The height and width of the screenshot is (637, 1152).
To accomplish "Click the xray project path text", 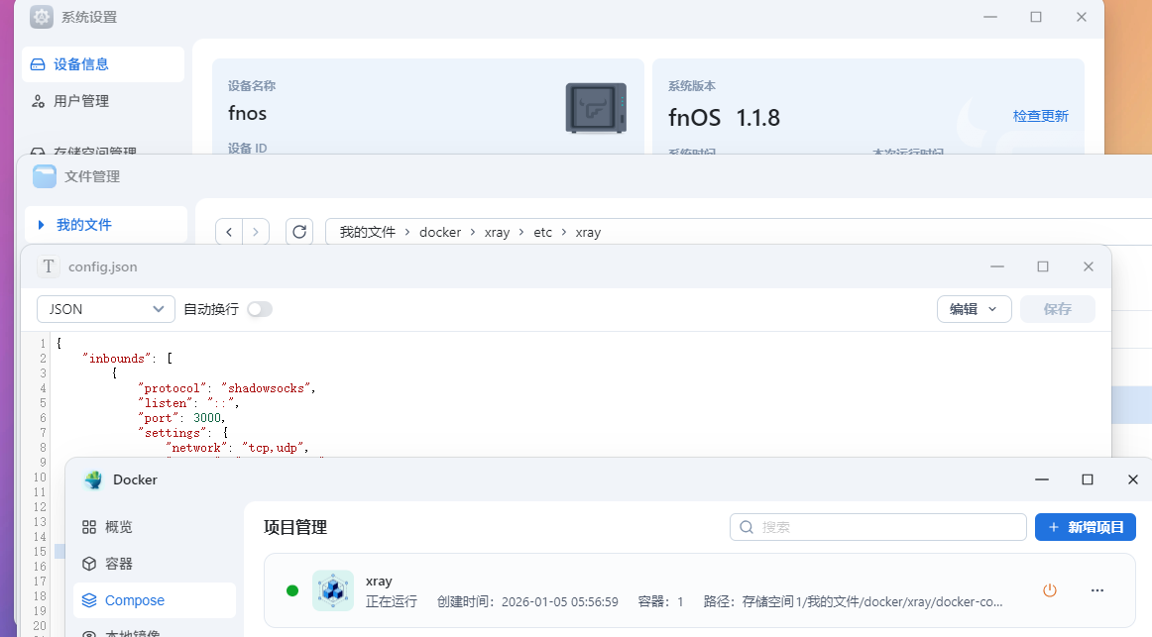I will tap(853, 601).
